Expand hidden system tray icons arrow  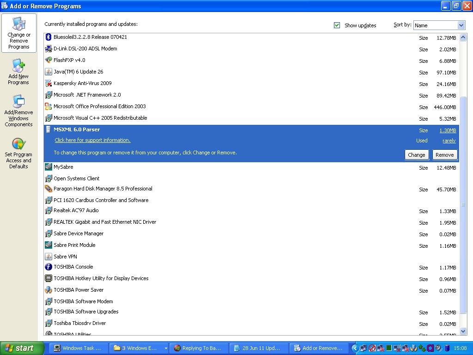[x=355, y=349]
